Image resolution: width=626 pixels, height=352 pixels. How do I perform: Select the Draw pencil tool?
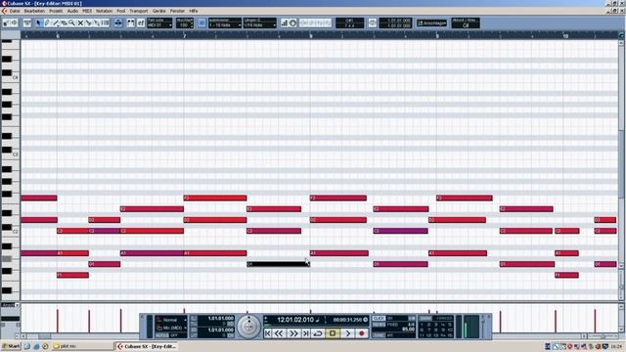pyautogui.click(x=47, y=23)
